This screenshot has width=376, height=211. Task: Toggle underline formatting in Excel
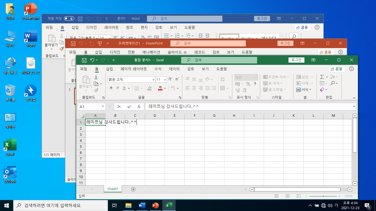click(x=124, y=88)
